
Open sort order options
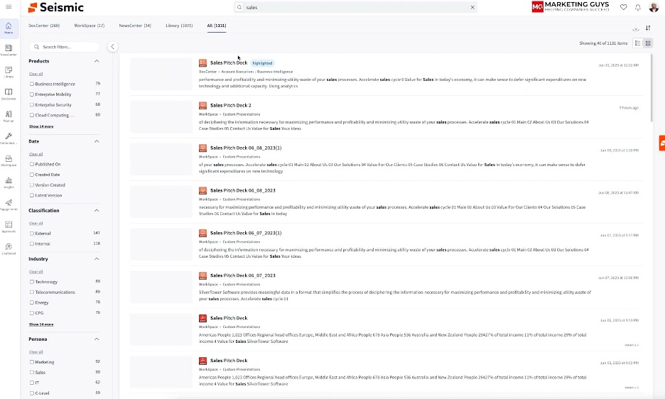click(648, 28)
